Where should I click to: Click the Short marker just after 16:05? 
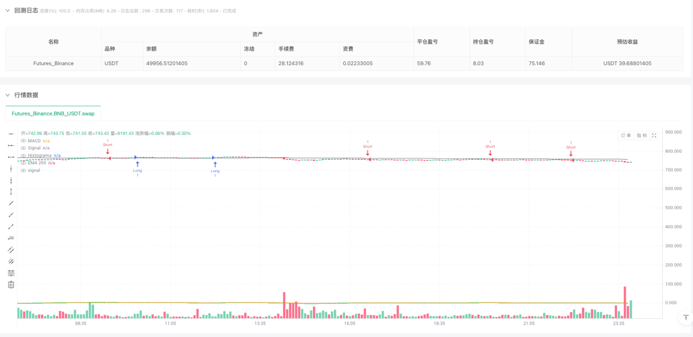click(x=367, y=148)
